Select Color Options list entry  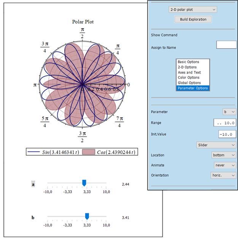[x=189, y=78]
